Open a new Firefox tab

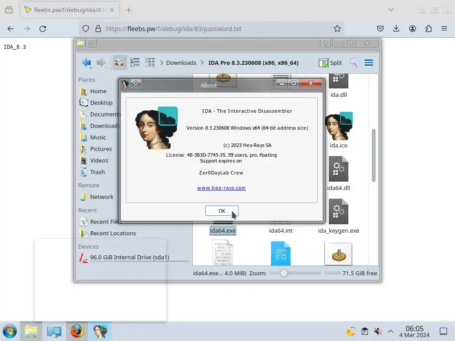[129, 10]
